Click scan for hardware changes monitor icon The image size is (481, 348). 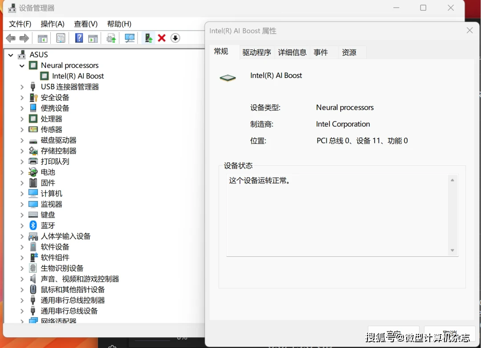(130, 38)
